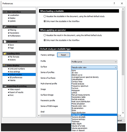Image resolution: width=127 pixels, height=132 pixels.
Task: Choose None in the Surface list
Action: click(x=94, y=70)
